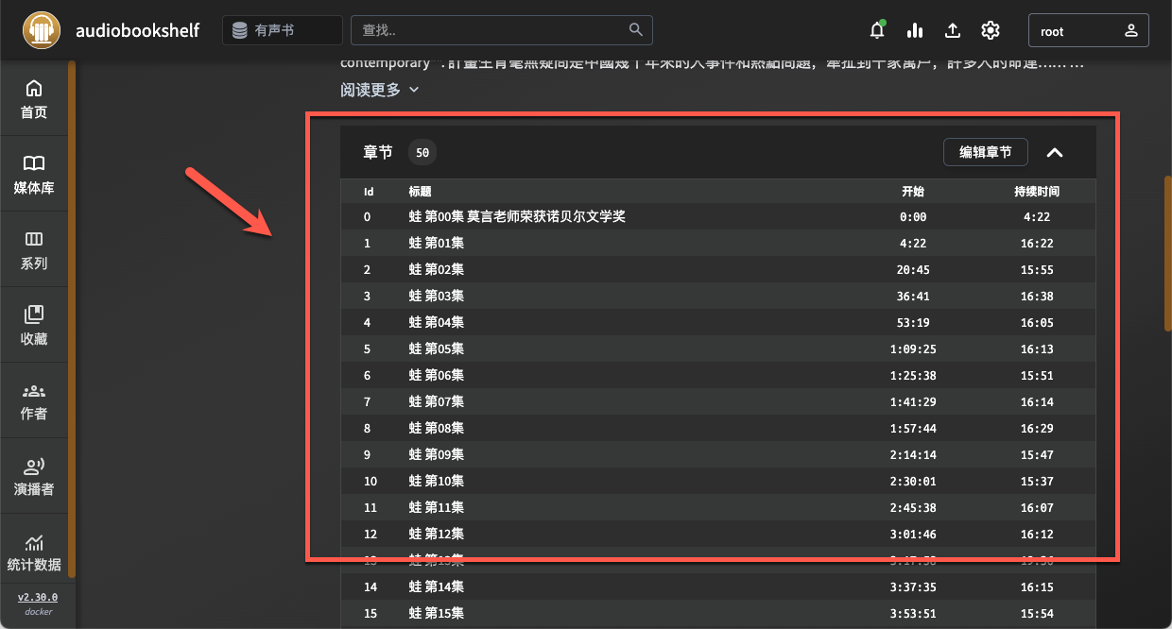Viewport: 1172px width, 629px height.
Task: Jump to start time 3:53:51
Action: pos(913,613)
